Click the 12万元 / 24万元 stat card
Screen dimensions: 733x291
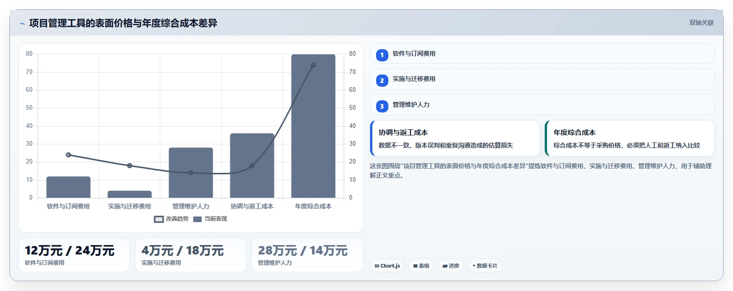[x=74, y=255]
